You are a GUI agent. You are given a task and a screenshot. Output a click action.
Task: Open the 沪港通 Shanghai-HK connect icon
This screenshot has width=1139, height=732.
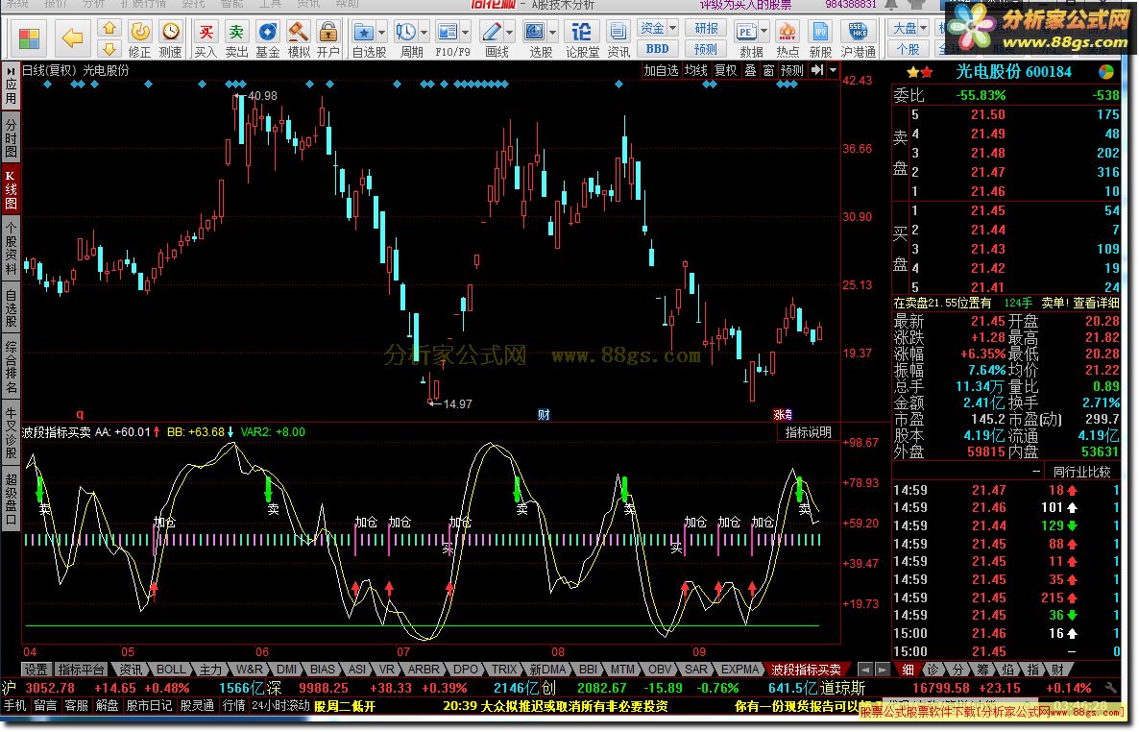[x=858, y=39]
